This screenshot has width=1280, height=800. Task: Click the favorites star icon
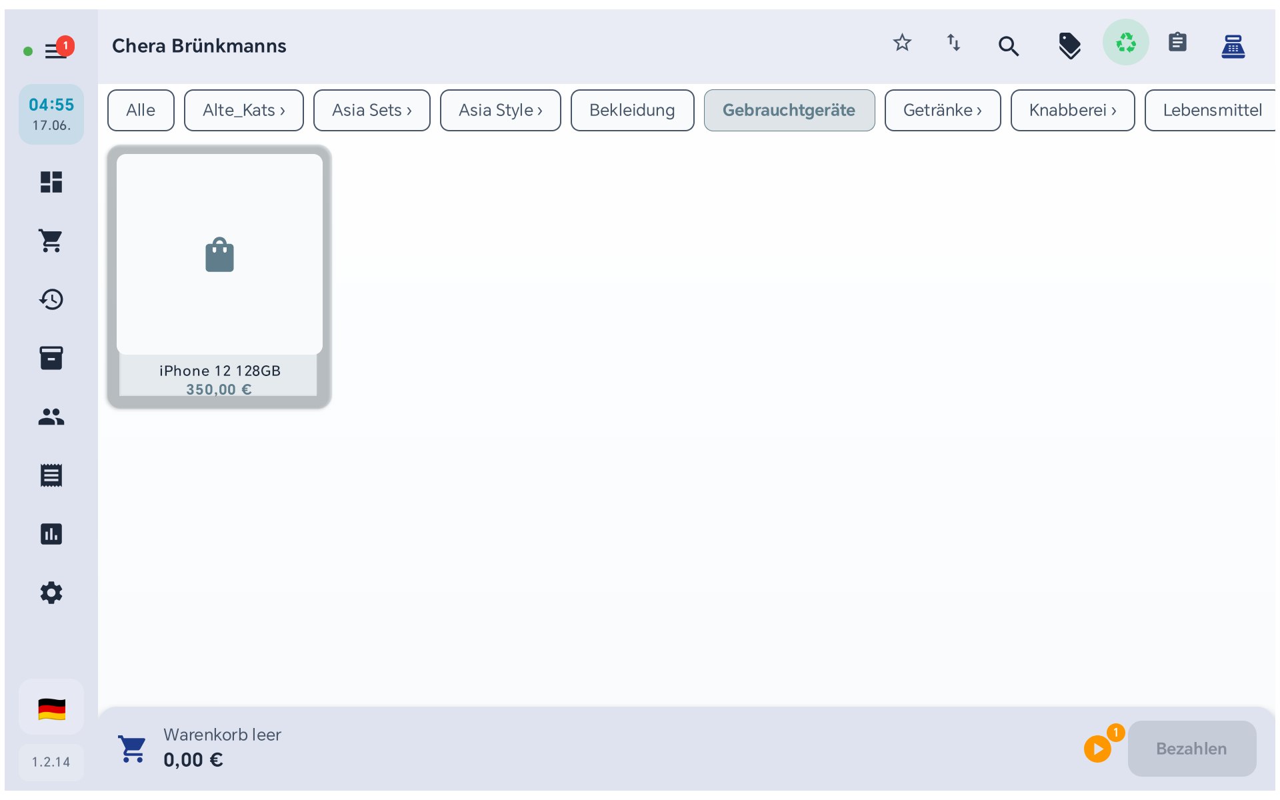902,43
